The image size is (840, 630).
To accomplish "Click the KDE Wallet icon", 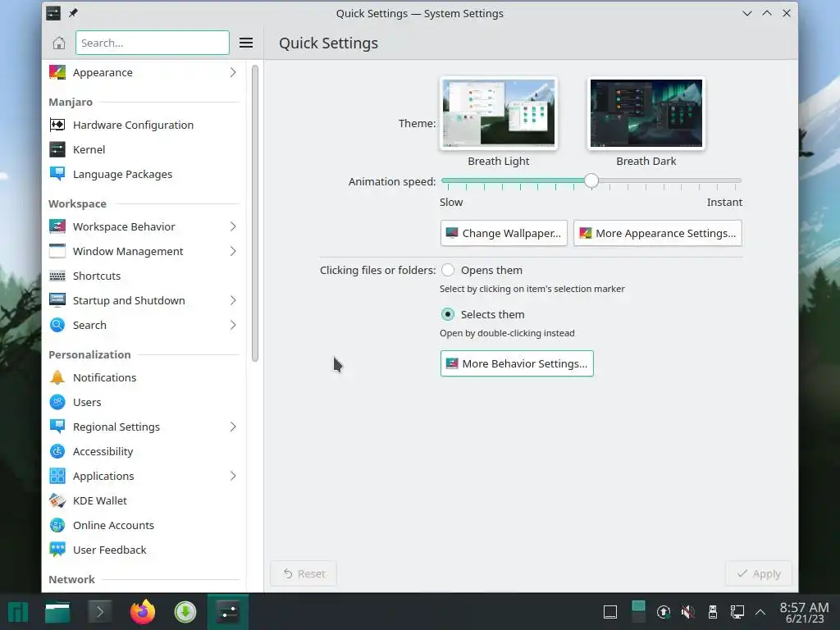I will (x=57, y=501).
